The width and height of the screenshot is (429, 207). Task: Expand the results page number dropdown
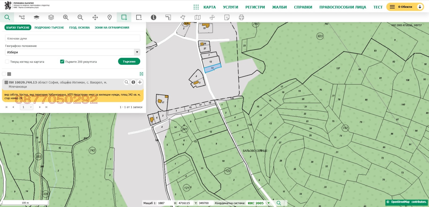point(27,107)
